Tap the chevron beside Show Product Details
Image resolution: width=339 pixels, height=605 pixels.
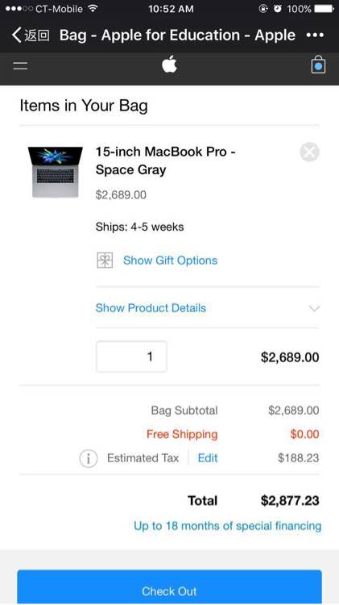pyautogui.click(x=314, y=308)
